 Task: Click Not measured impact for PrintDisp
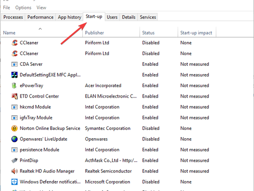pos(194,161)
